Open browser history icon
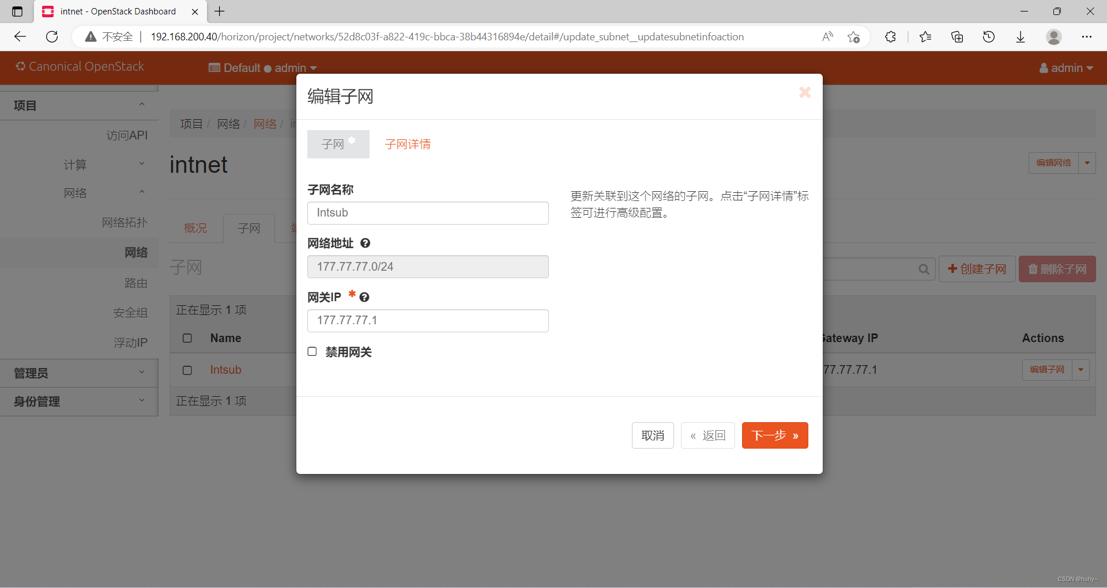 (989, 37)
